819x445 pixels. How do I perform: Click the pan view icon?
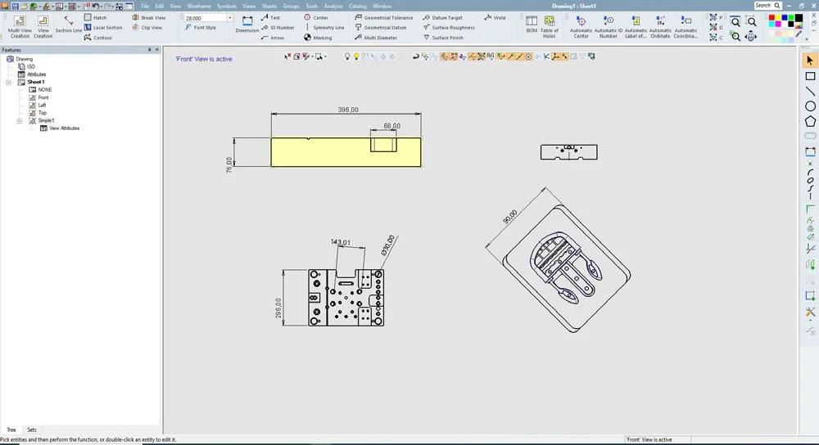[x=750, y=37]
